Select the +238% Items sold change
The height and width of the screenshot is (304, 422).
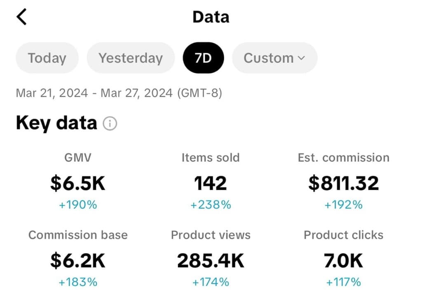211,204
